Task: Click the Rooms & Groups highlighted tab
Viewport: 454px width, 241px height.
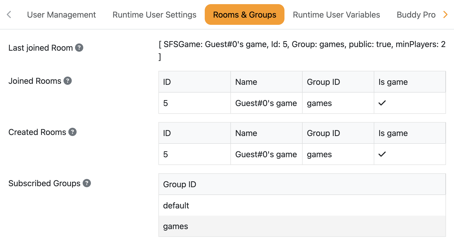Action: click(244, 14)
